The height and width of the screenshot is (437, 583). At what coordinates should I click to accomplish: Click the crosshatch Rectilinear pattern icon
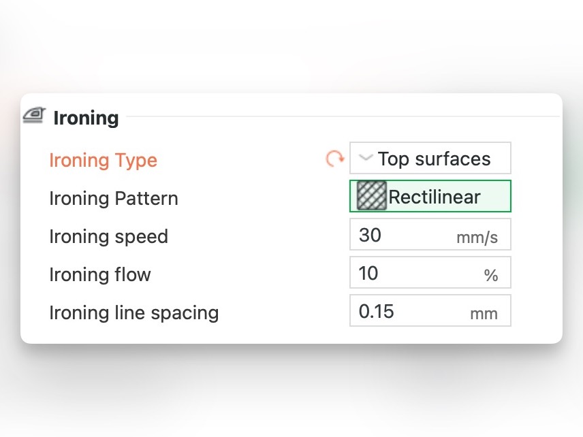[x=372, y=197]
